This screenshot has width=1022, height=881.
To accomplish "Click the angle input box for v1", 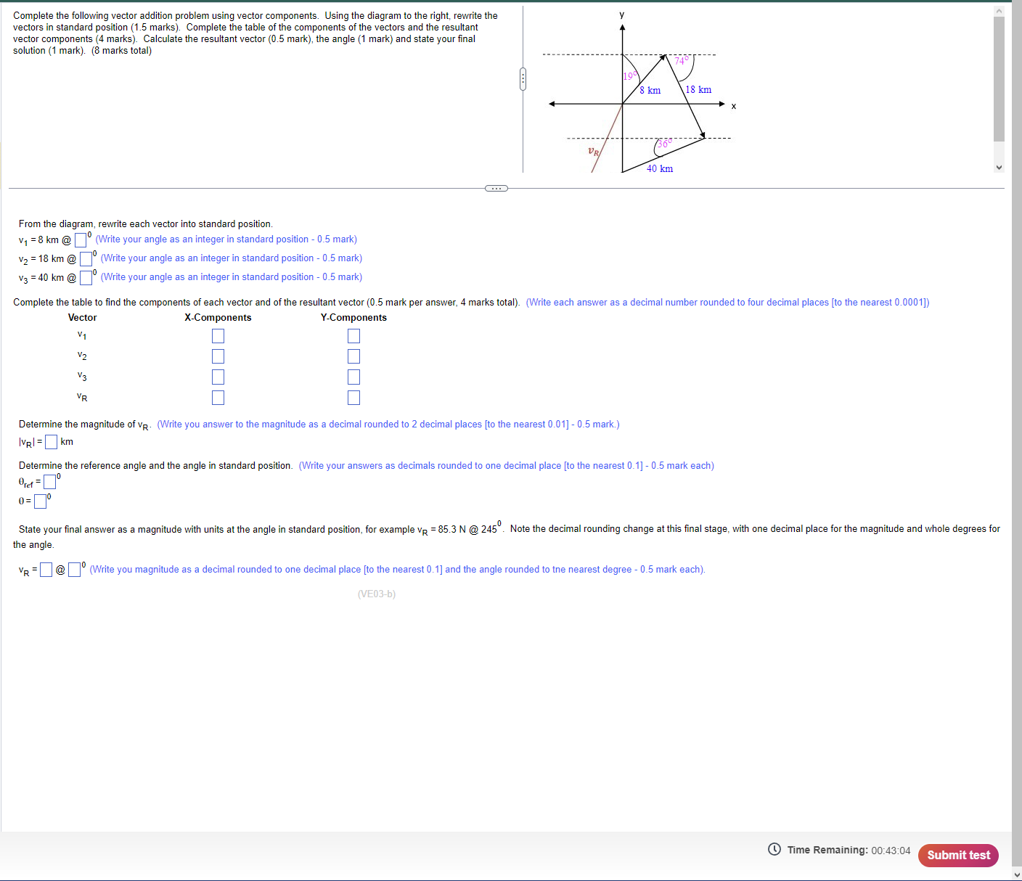I will (79, 239).
